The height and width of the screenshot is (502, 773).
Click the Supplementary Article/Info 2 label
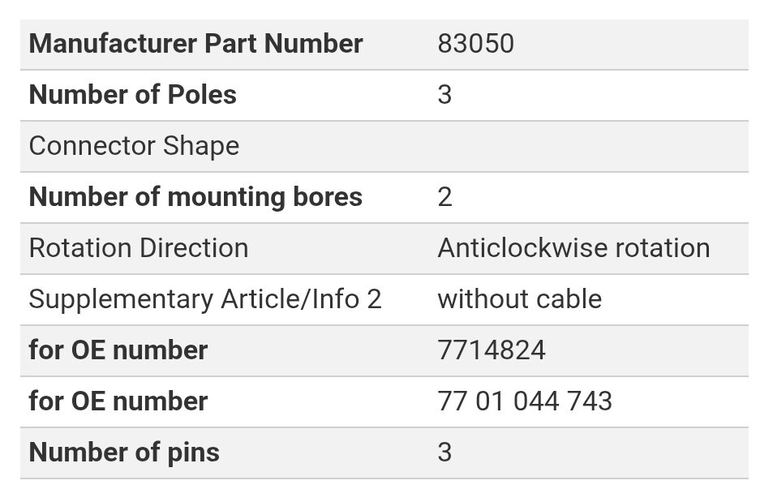(204, 299)
